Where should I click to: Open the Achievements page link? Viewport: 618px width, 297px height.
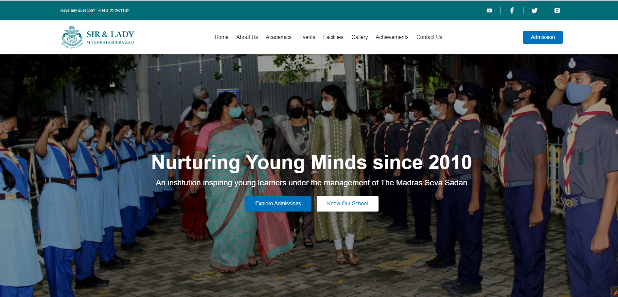[x=392, y=37]
